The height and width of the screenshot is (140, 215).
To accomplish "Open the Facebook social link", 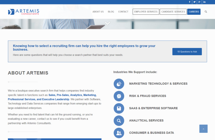I will click(190, 2).
